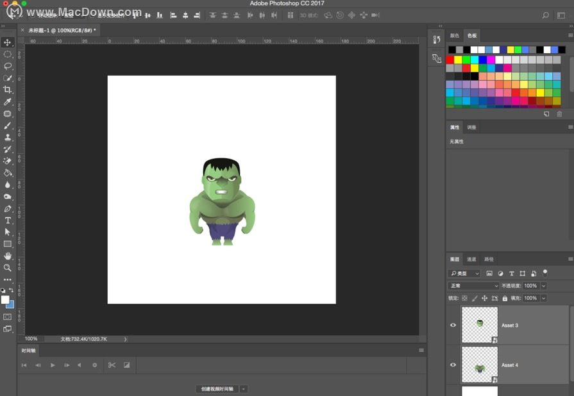Toggle lock all padlock icon
Image resolution: width=574 pixels, height=396 pixels.
point(505,299)
